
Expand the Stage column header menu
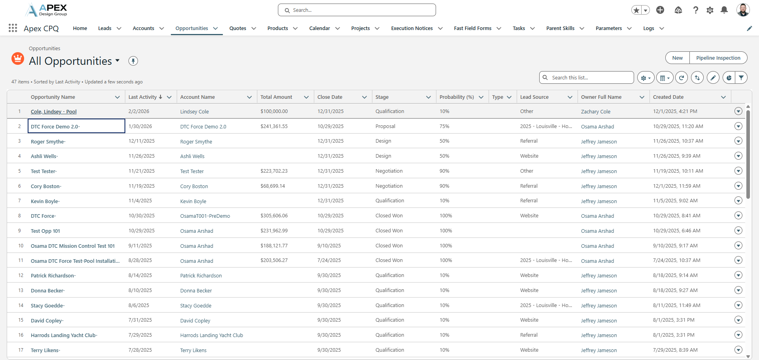[428, 97]
